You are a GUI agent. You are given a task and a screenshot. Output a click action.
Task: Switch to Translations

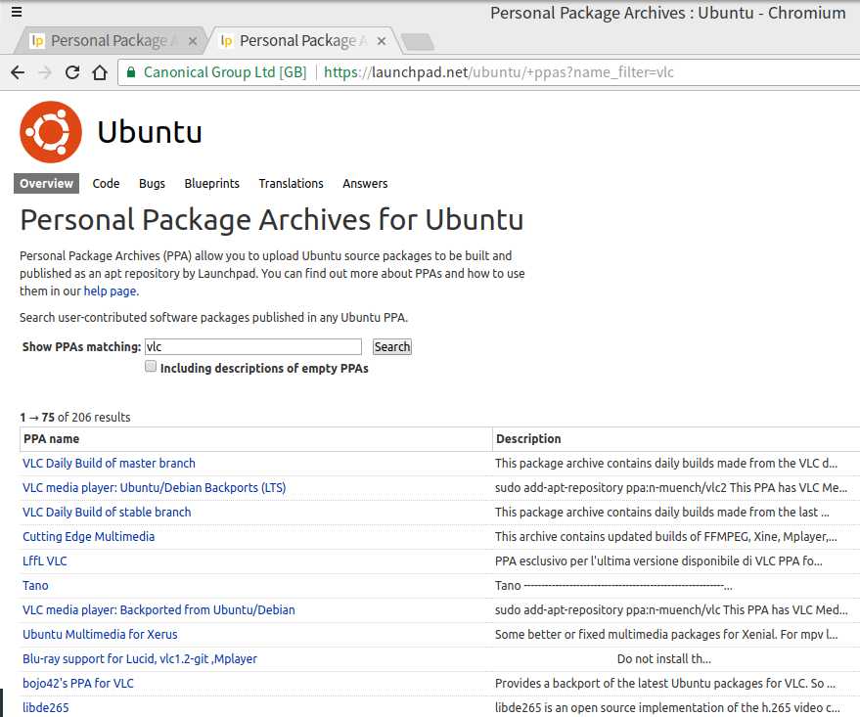(292, 183)
